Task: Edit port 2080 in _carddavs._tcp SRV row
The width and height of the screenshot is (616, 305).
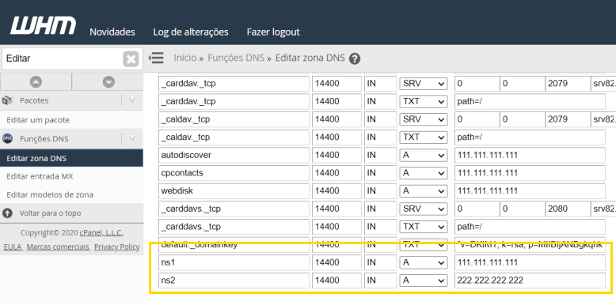Action: pos(567,209)
